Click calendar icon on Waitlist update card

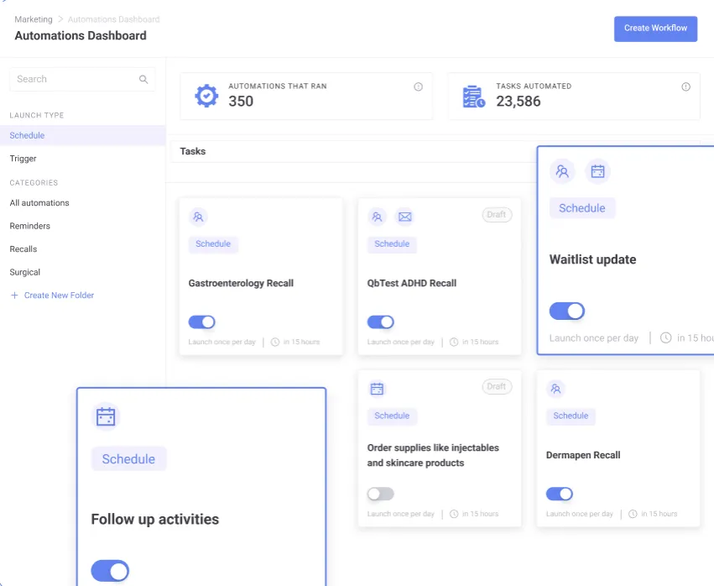click(597, 171)
